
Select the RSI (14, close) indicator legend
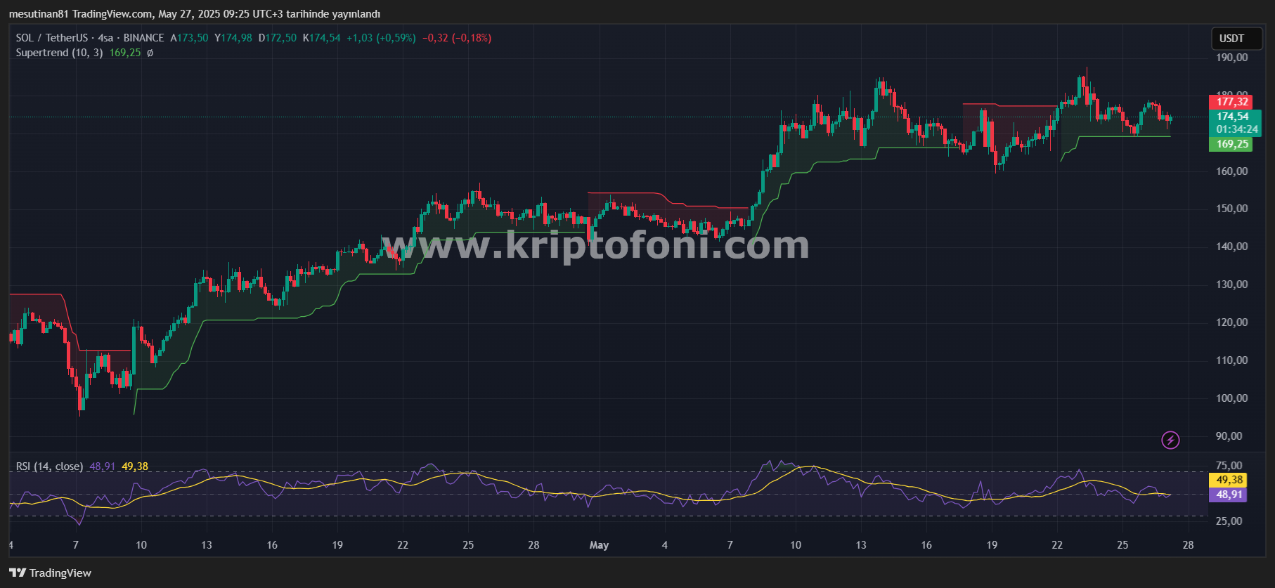click(x=49, y=466)
